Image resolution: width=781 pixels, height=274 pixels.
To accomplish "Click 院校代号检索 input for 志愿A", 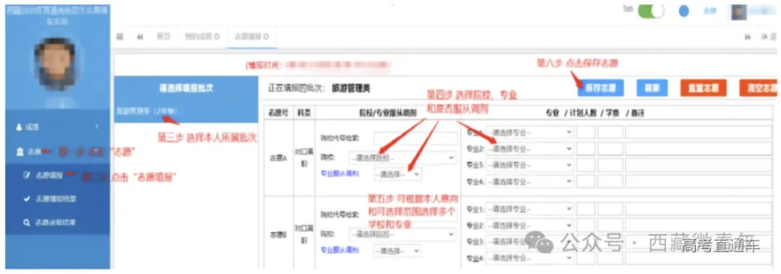I will [415, 138].
